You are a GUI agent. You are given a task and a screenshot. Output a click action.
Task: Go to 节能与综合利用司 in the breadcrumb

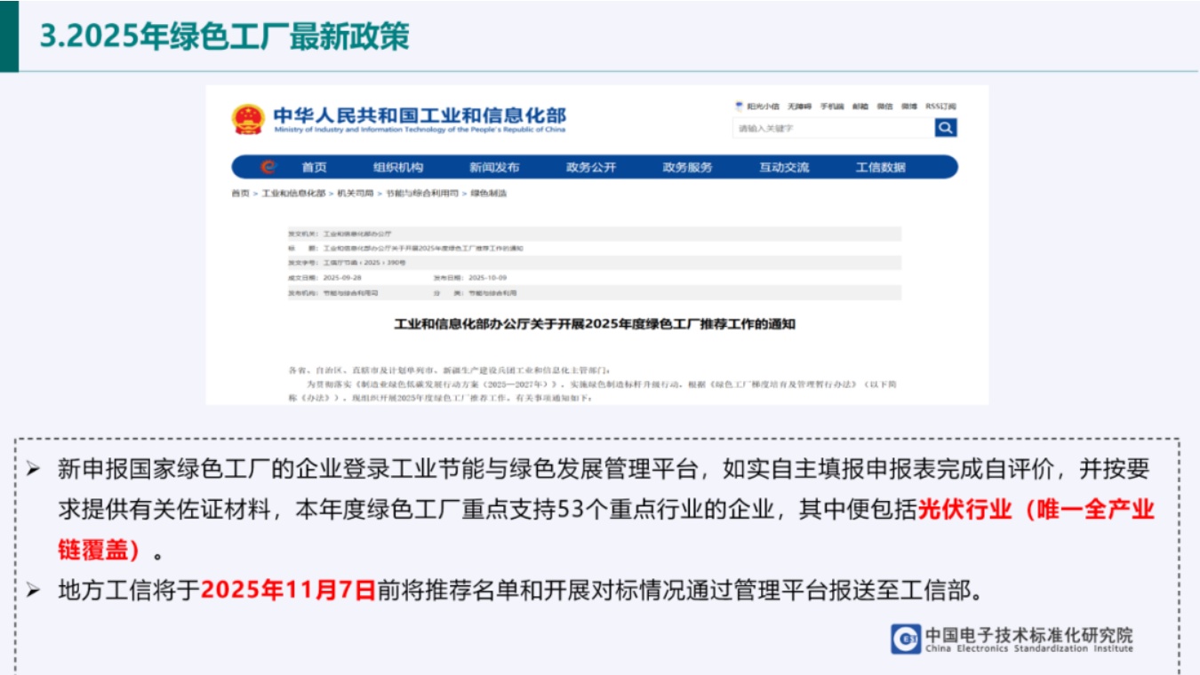pos(421,193)
